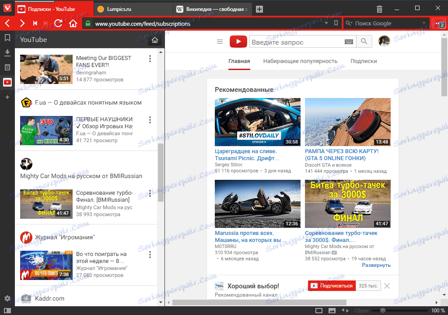Open options for ПЕРВЫЕ НАУШНИКИ video
This screenshot has height=315, width=448.
point(150,120)
